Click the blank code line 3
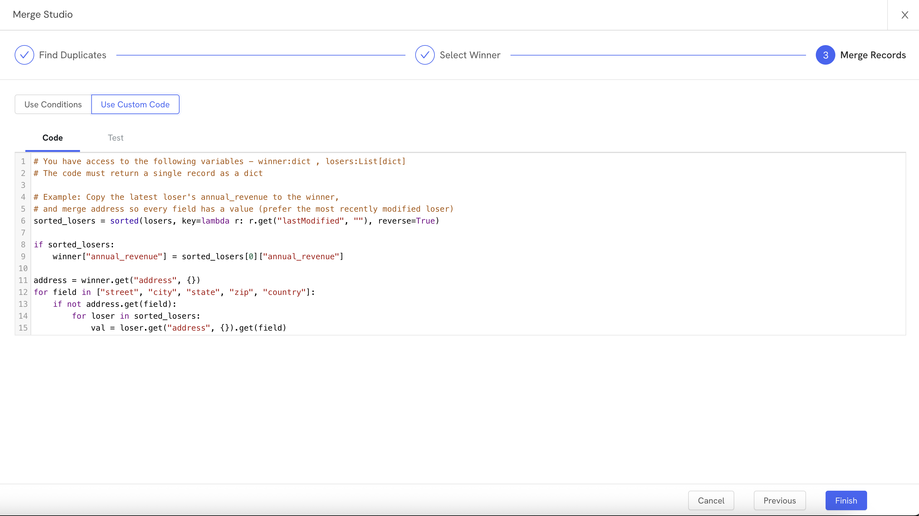This screenshot has width=919, height=516. coord(468,185)
